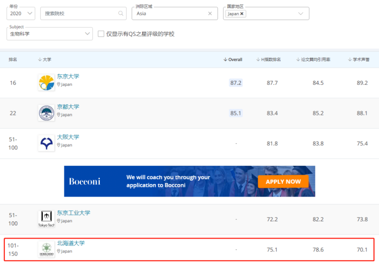
Task: Click the University of Tokyo logo
Action: [x=46, y=83]
